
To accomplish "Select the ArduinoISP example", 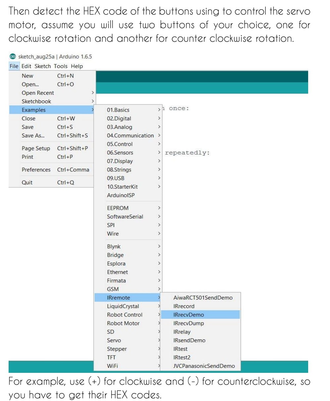I will point(128,196).
